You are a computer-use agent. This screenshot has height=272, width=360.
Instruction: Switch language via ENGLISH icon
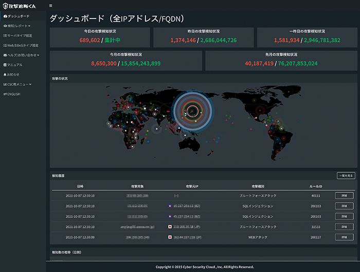pyautogui.click(x=5, y=94)
